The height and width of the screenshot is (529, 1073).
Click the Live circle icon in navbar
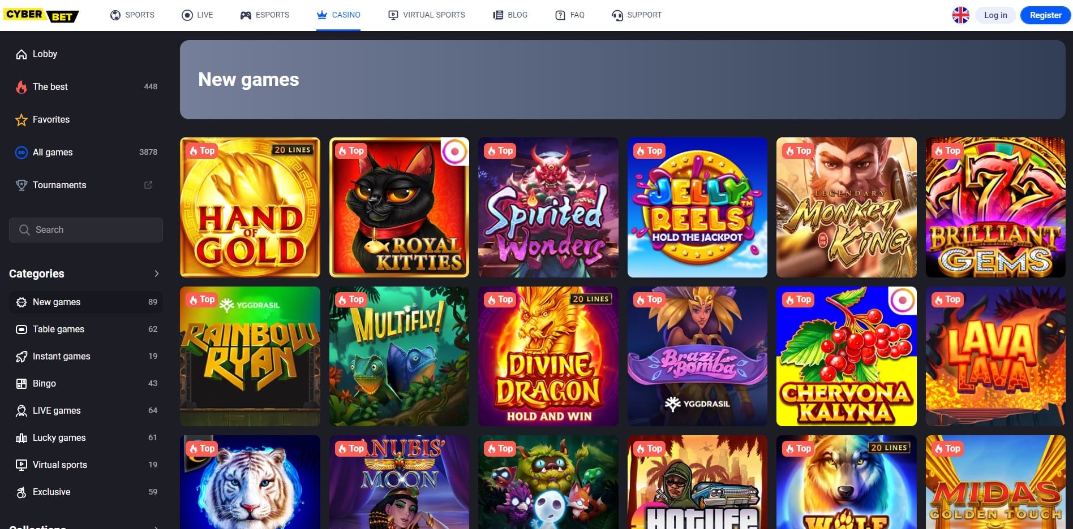coord(187,15)
